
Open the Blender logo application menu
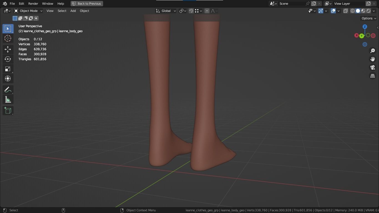coord(5,4)
